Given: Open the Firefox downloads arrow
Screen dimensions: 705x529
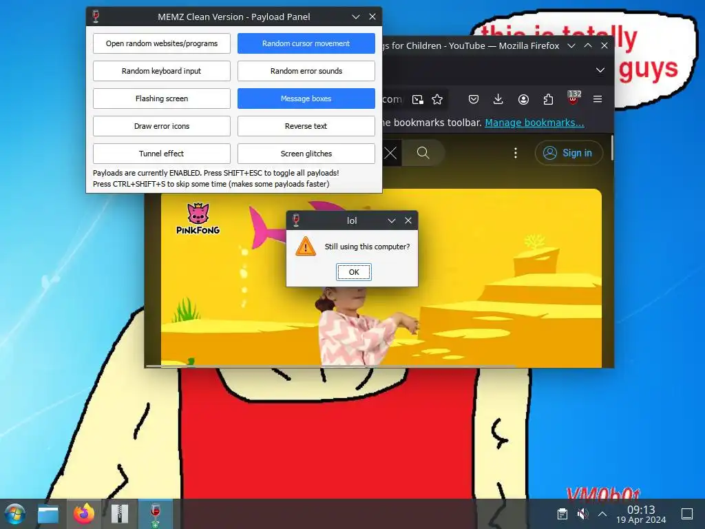Looking at the screenshot, I should (x=498, y=99).
